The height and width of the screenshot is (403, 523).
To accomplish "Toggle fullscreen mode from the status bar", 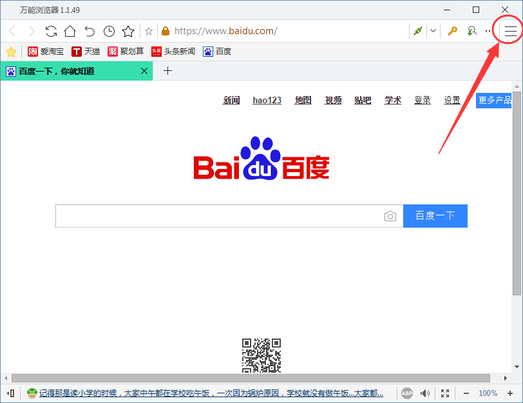I will pyautogui.click(x=445, y=393).
